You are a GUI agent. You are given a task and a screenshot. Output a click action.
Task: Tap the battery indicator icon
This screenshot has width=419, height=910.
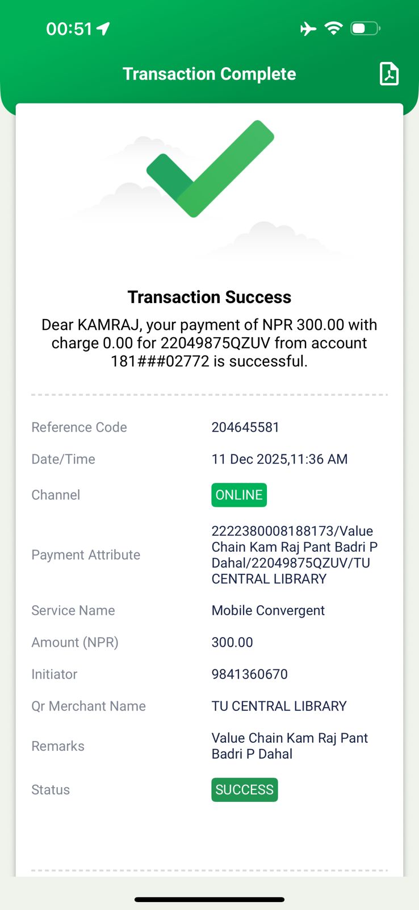(x=365, y=28)
